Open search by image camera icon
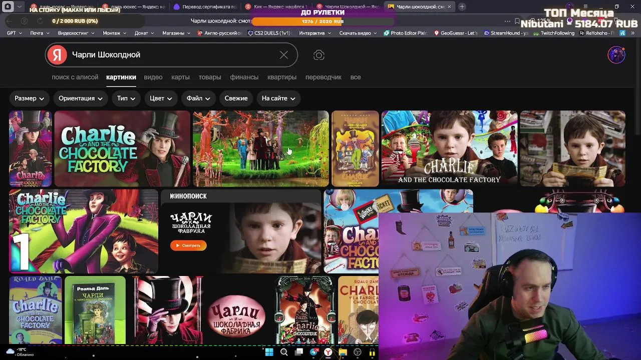The width and height of the screenshot is (641, 360). tap(319, 55)
